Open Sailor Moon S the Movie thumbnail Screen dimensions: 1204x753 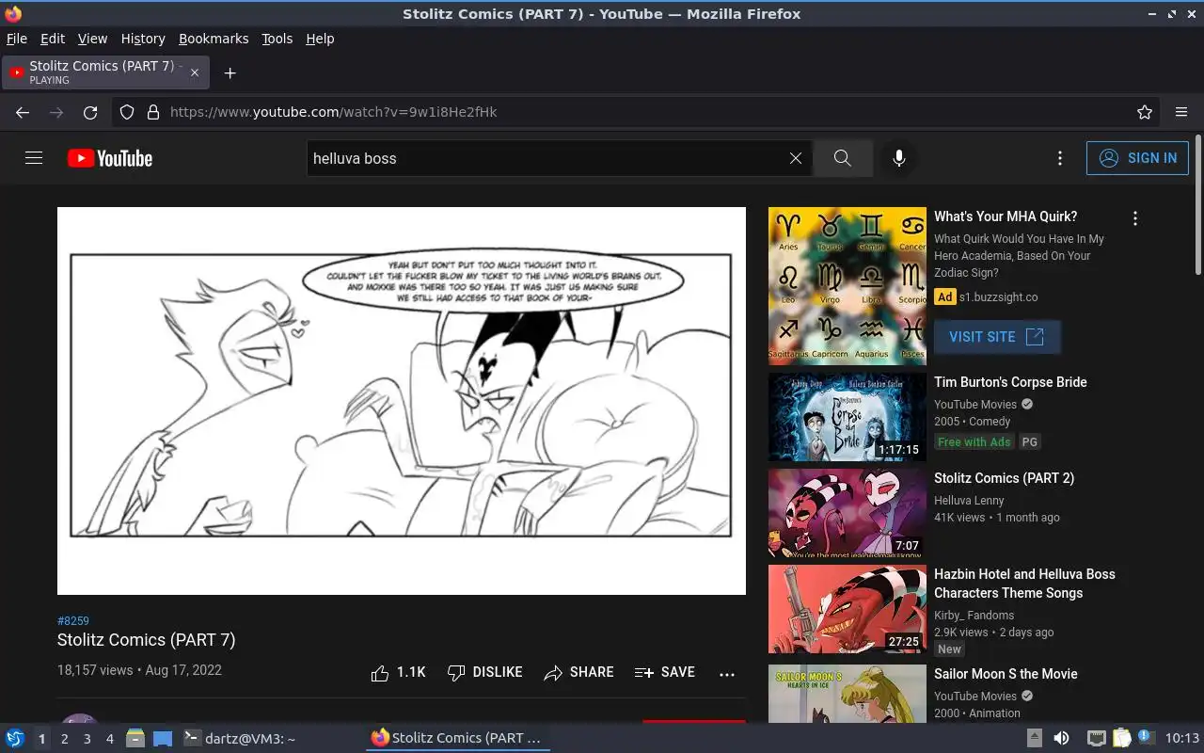click(x=848, y=694)
